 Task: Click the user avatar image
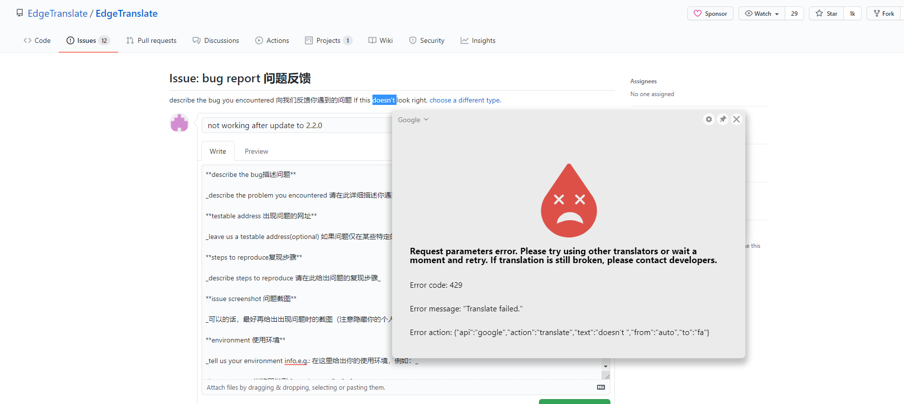[179, 123]
